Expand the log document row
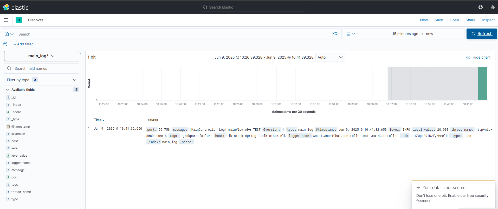The width and height of the screenshot is (498, 209). click(x=89, y=128)
